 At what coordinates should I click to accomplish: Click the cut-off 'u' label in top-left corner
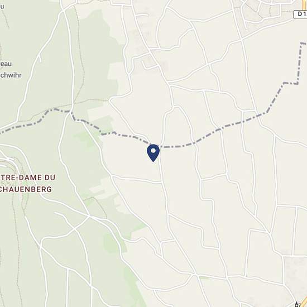2,7
